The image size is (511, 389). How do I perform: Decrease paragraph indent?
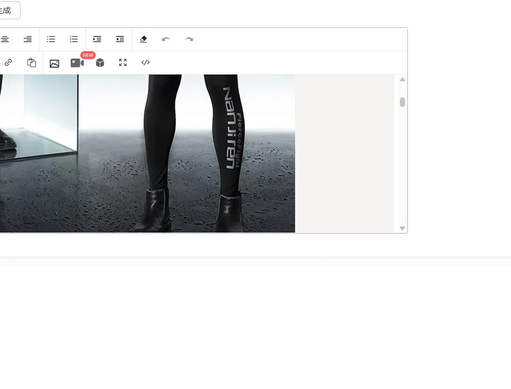[120, 39]
